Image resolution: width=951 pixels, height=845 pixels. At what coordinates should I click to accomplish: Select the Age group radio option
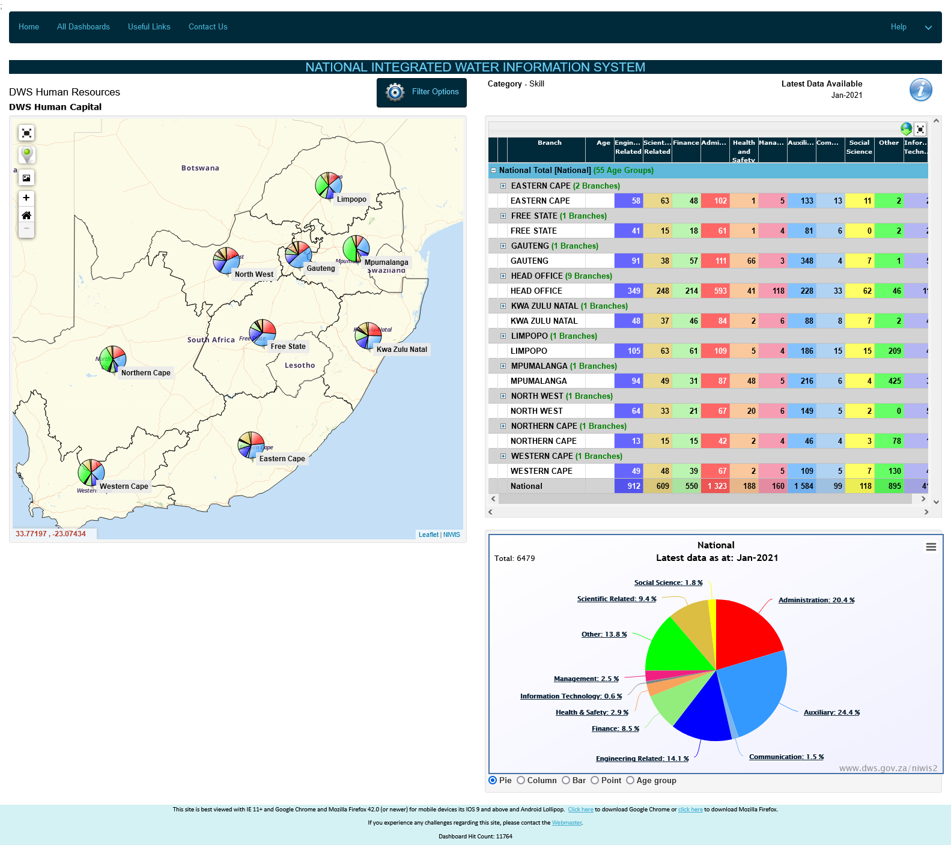[630, 780]
